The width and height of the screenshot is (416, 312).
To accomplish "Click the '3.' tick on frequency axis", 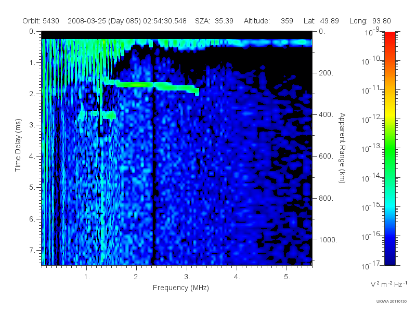I will 187,277.
